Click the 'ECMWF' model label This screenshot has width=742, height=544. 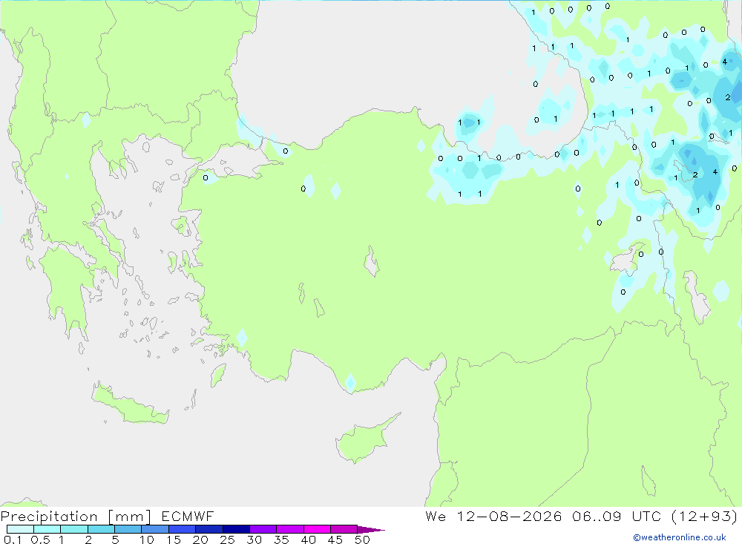click(188, 517)
